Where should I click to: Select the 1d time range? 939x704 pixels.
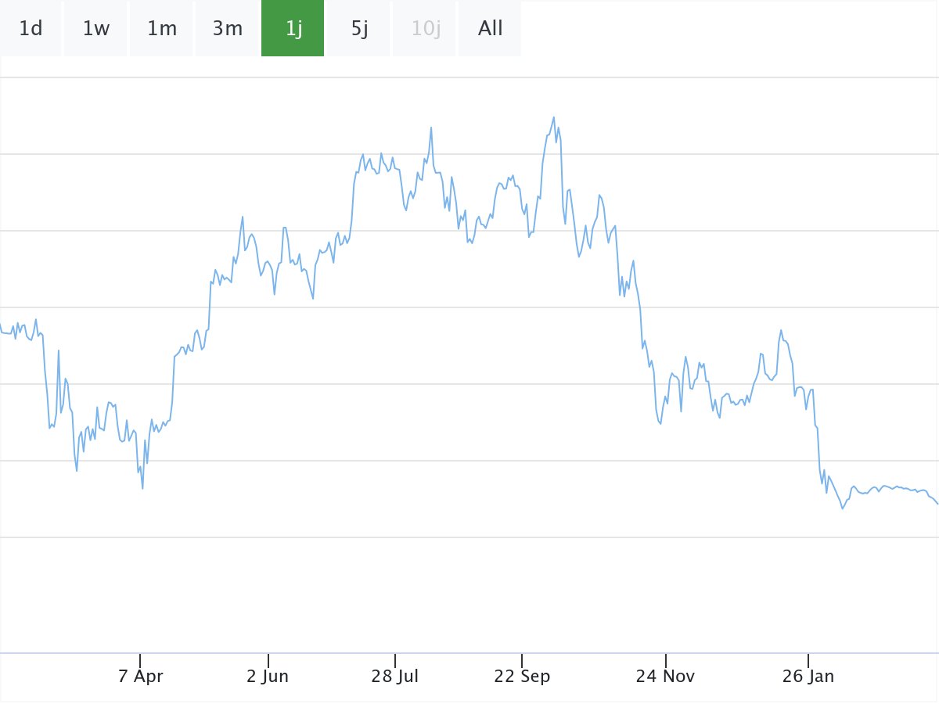click(31, 29)
